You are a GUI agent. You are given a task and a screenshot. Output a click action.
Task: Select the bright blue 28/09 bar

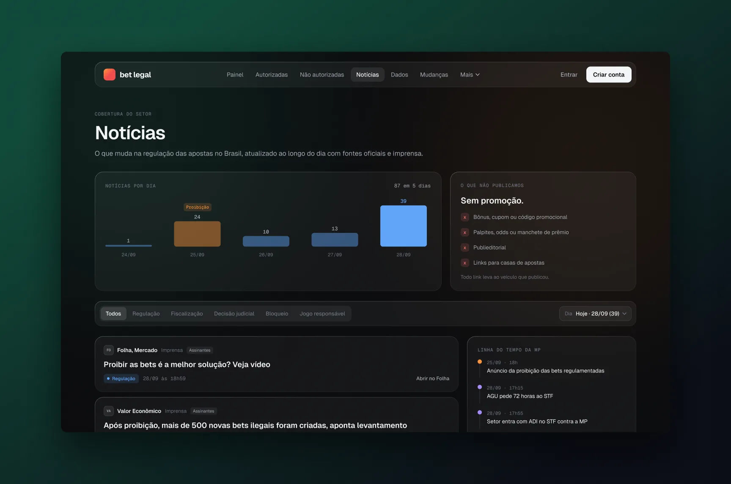404,226
